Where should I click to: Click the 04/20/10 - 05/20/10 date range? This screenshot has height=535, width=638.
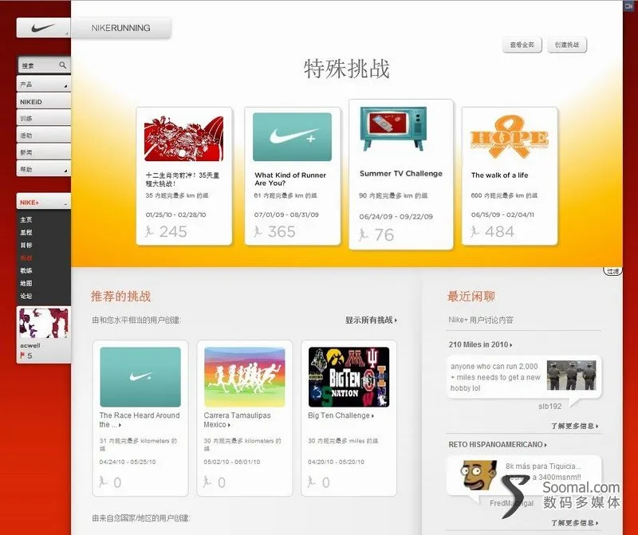336,462
